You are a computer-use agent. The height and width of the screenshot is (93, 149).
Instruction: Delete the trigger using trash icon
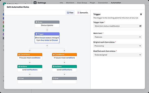tap(141, 14)
